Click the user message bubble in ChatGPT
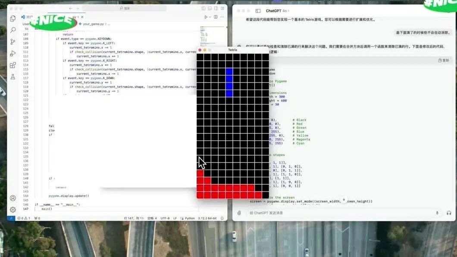Viewport: 457px width, 257px height. 423,33
